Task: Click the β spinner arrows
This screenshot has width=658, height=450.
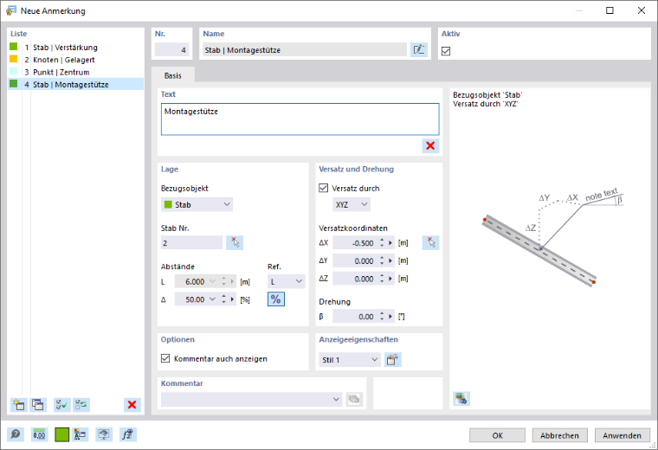Action: coord(382,317)
